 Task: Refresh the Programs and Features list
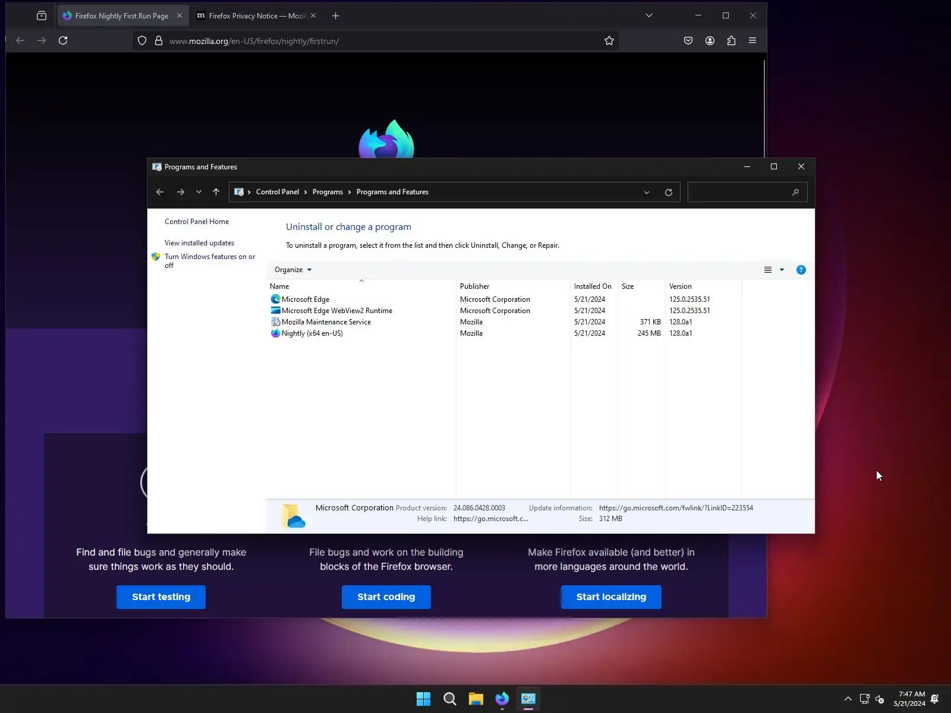click(x=669, y=193)
